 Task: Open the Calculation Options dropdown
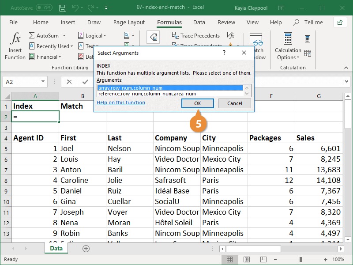pos(288,54)
